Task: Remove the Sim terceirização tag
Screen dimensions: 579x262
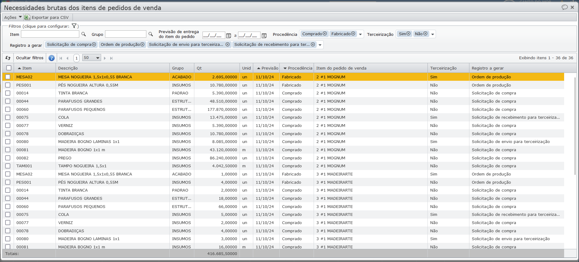Action: [x=408, y=34]
